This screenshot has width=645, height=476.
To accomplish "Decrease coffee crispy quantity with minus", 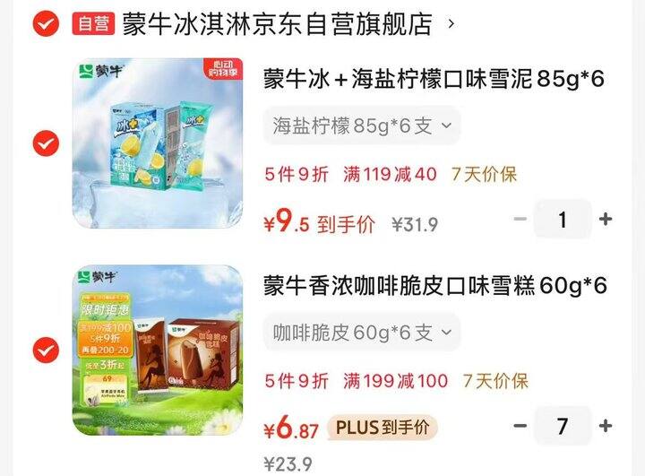I will 520,426.
